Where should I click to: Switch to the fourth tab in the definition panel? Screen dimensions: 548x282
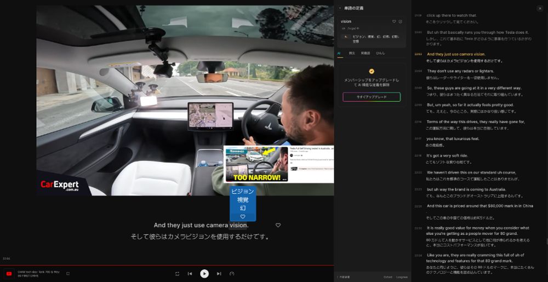click(380, 53)
